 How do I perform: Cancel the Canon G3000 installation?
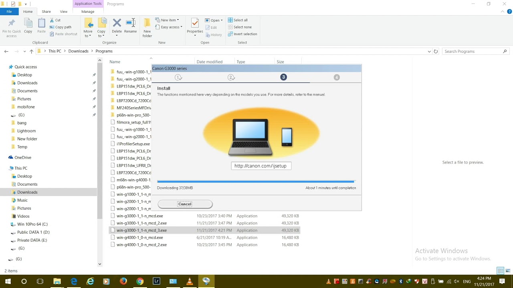tap(185, 204)
